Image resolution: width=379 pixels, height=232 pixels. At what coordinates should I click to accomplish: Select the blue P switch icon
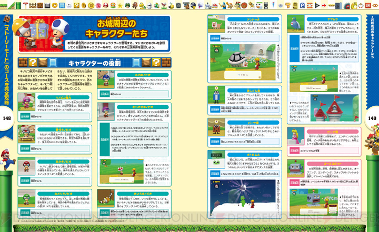tap(302, 6)
